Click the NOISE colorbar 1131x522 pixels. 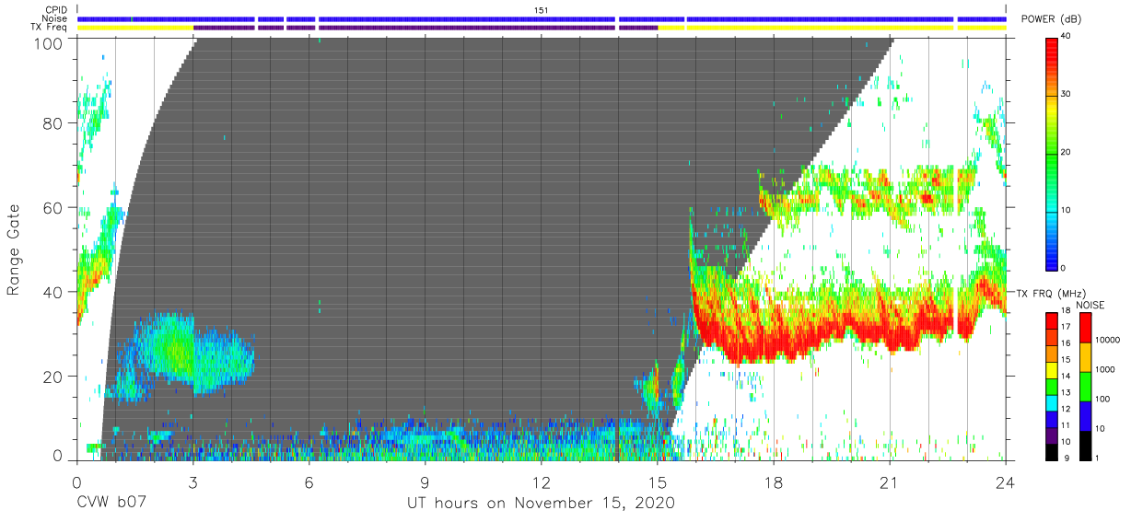point(1085,387)
